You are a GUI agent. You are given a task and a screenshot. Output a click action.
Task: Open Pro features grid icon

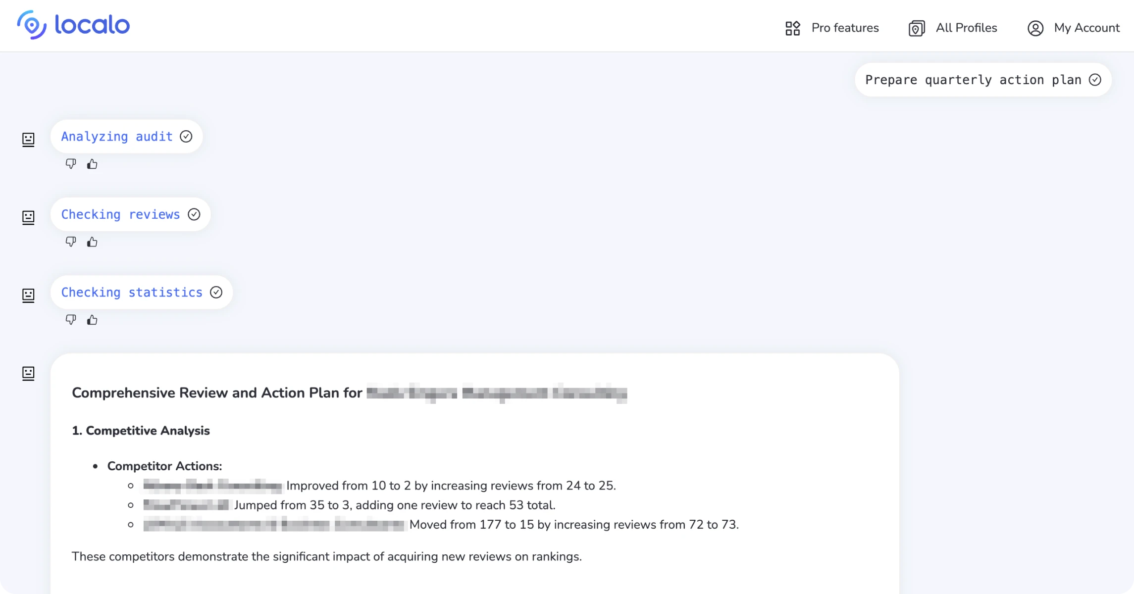[x=792, y=28]
